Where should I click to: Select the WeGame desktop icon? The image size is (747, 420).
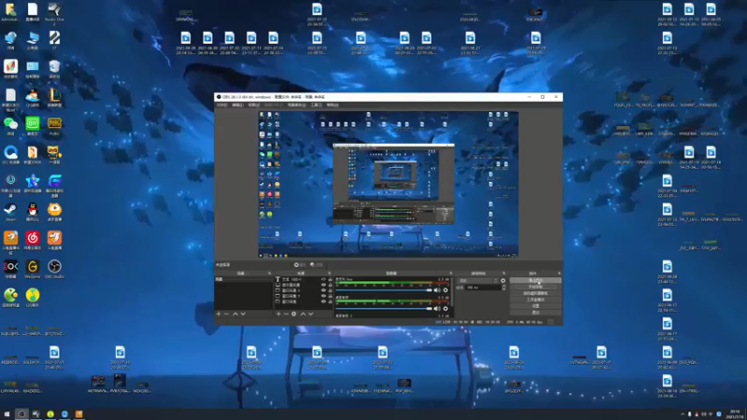pyautogui.click(x=33, y=269)
